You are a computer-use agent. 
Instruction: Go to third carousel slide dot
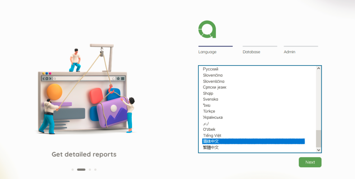90,170
